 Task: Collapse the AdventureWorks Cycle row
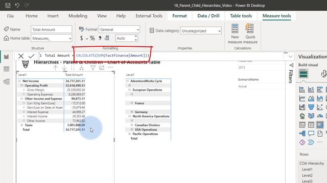(x=127, y=81)
